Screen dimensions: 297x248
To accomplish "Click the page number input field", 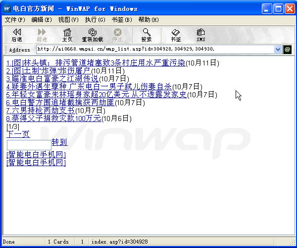I will coord(28,143).
